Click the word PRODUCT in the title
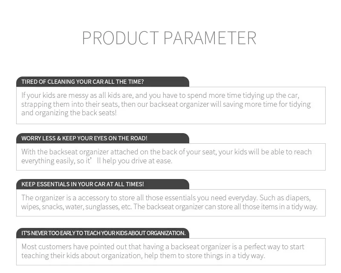 coord(121,38)
